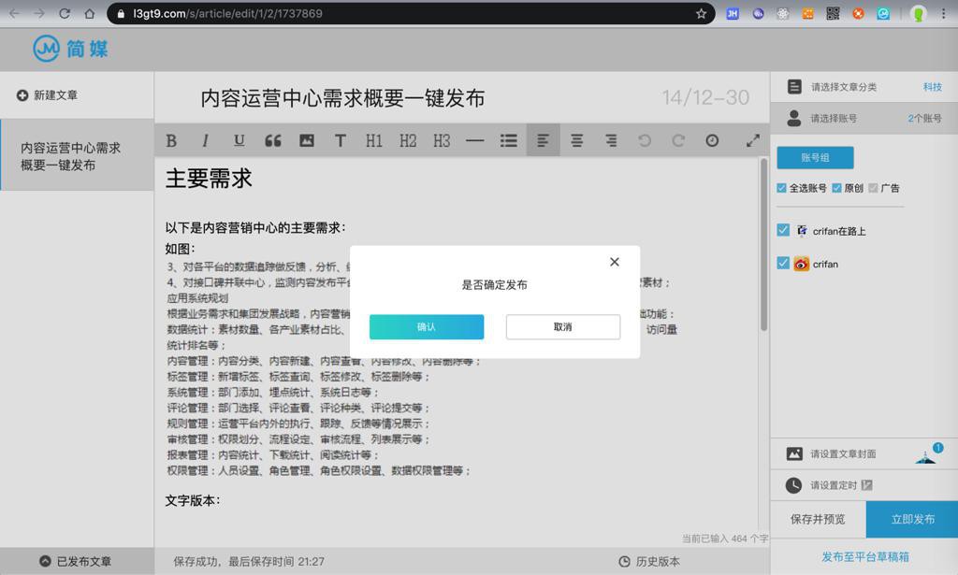Screen dimensions: 958x575
Task: Click 保存并预览 to save and preview
Action: 818,520
